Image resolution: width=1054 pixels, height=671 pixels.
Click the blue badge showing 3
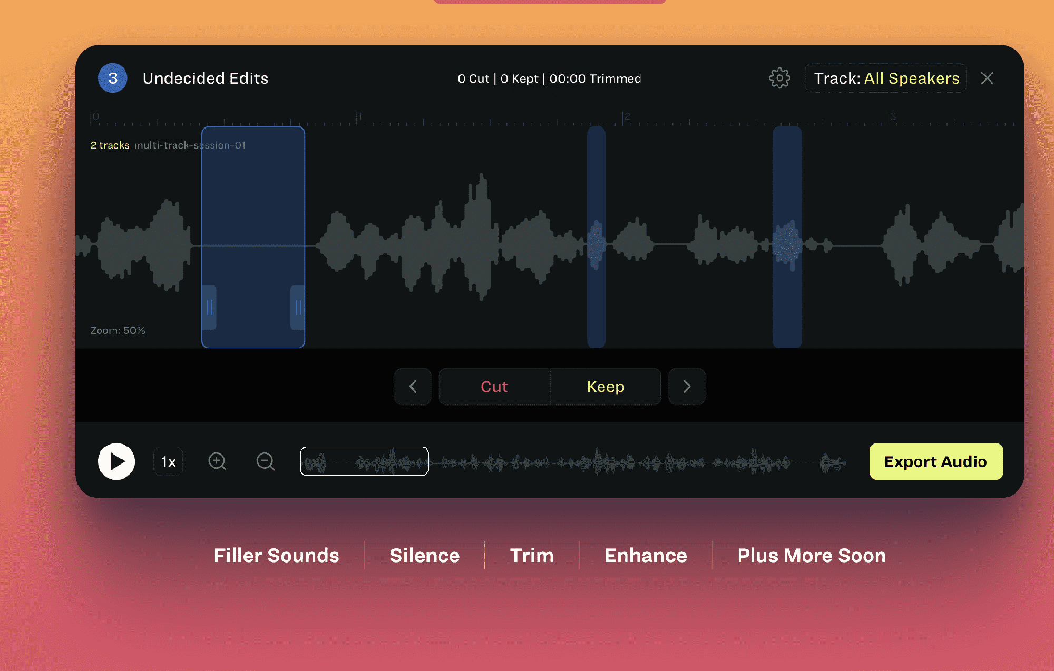pos(113,78)
